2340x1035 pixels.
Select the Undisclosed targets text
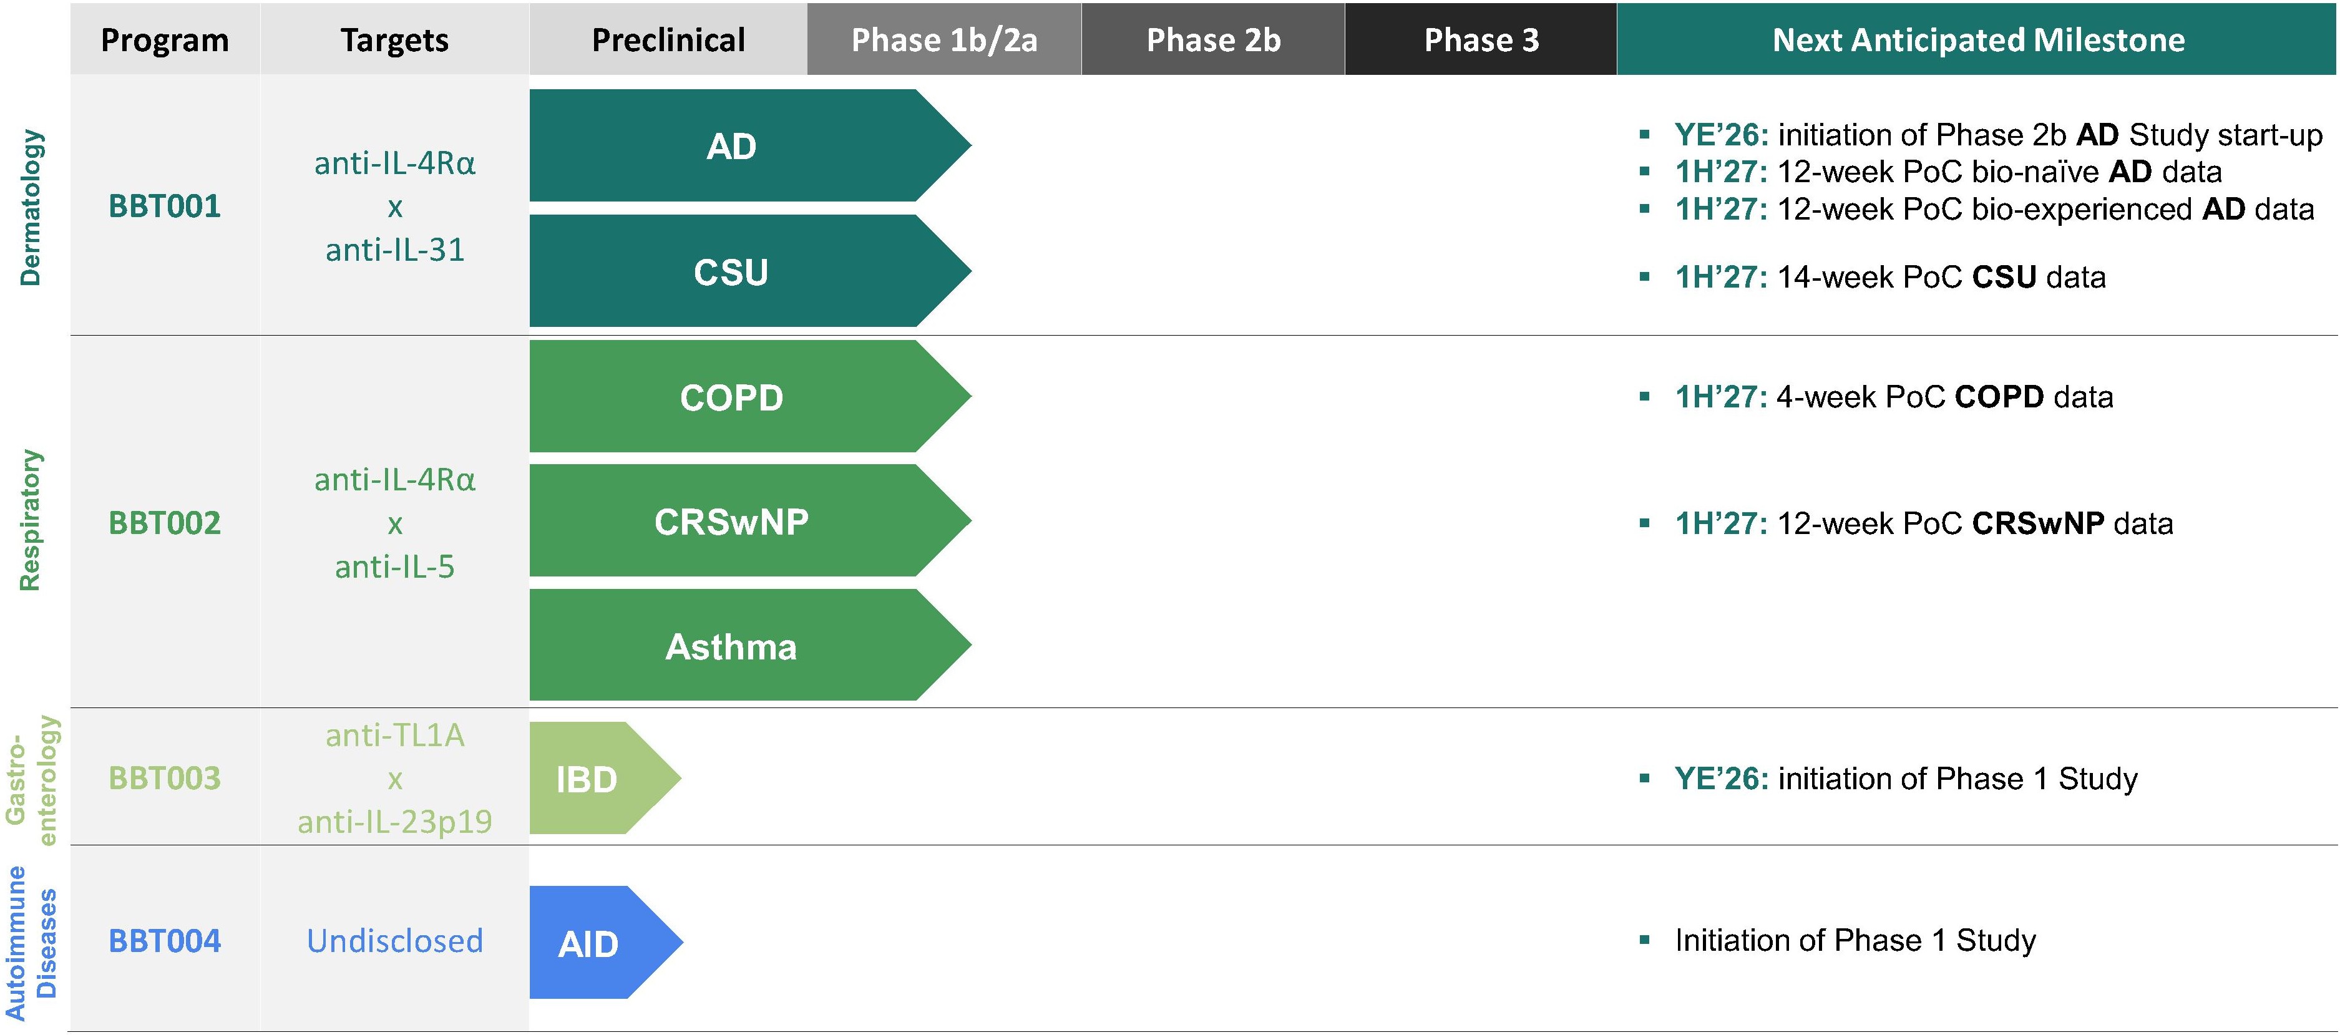coord(394,941)
